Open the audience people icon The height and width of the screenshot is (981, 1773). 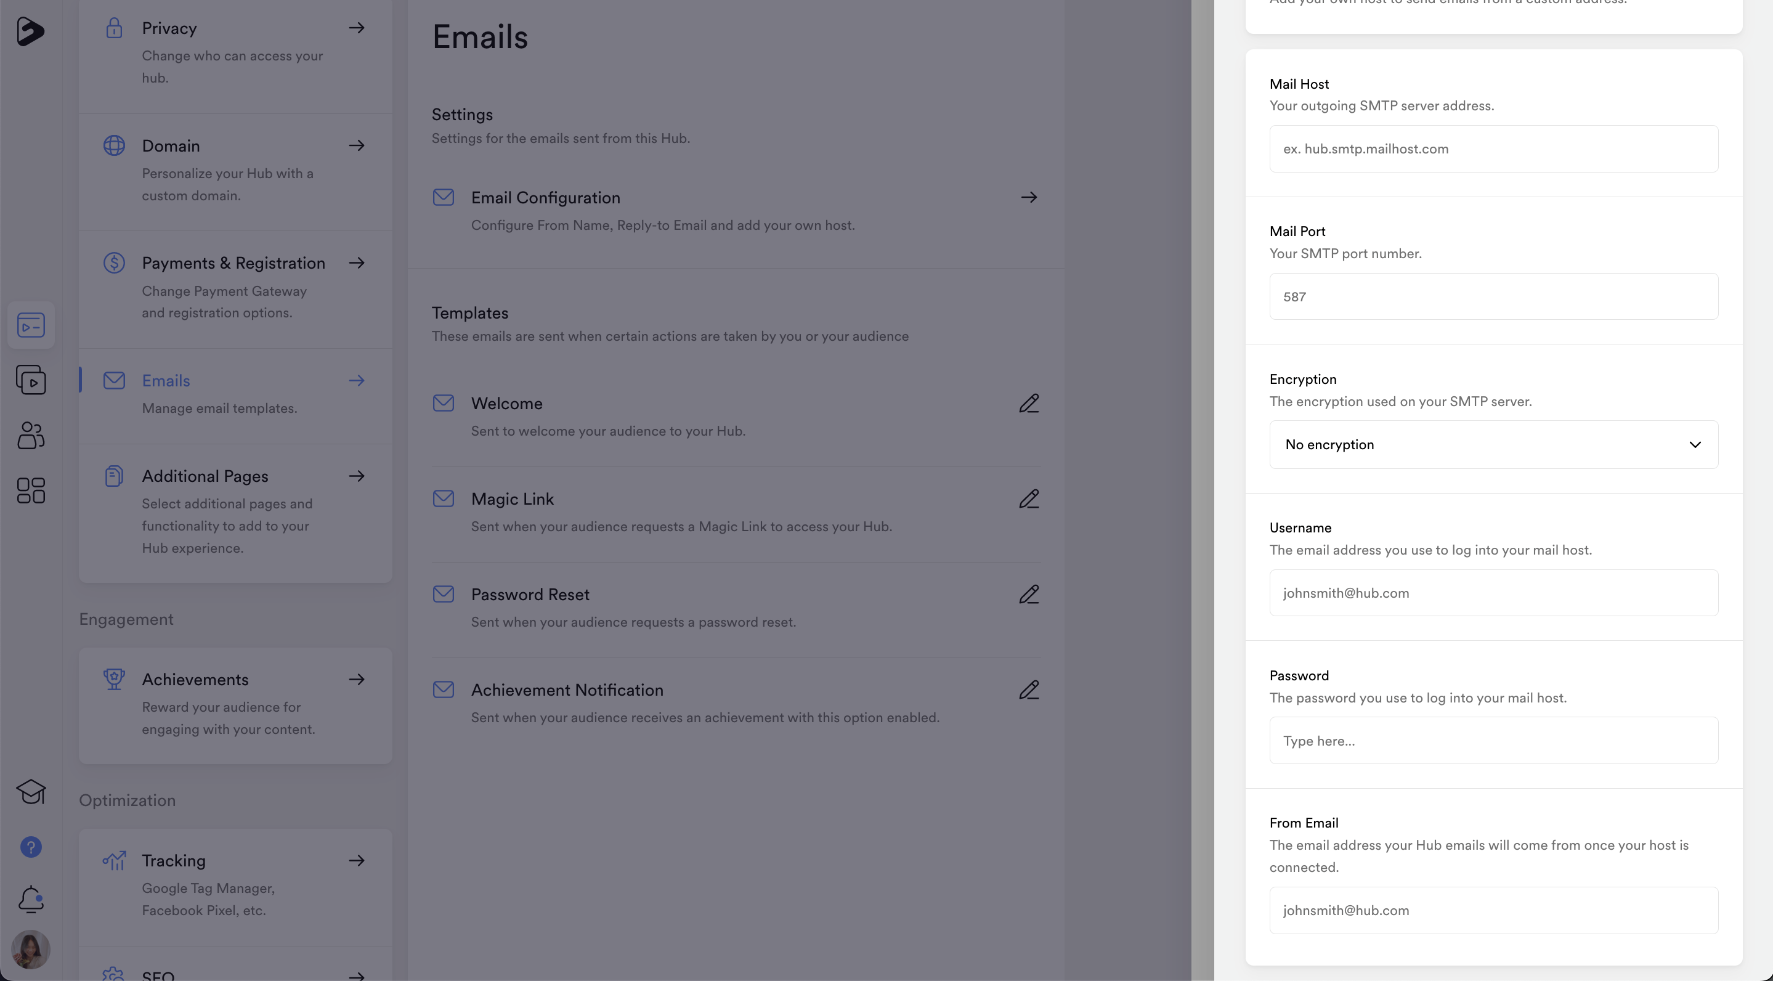click(31, 435)
